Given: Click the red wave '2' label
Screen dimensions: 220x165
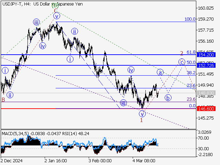Looking at the screenshot, I should [x=181, y=53].
